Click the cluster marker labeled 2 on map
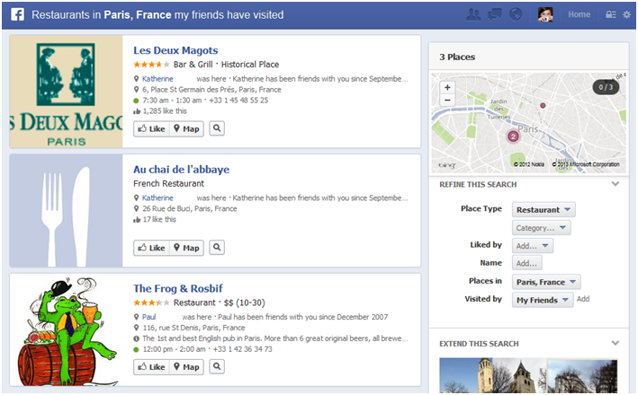 point(513,136)
